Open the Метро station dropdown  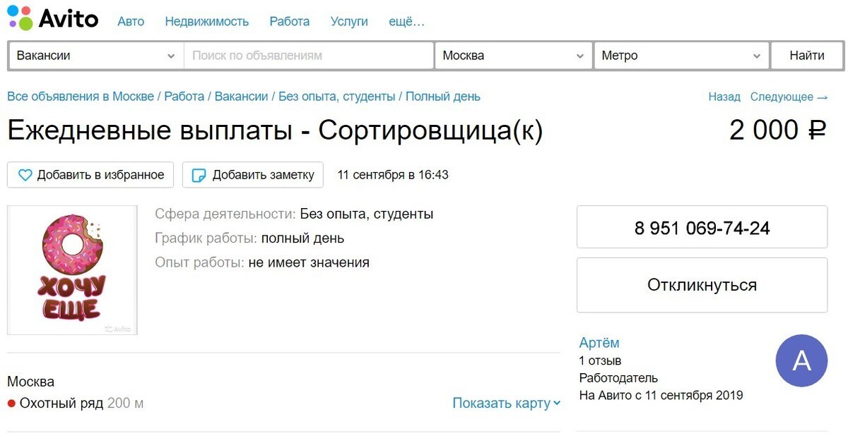pyautogui.click(x=681, y=56)
